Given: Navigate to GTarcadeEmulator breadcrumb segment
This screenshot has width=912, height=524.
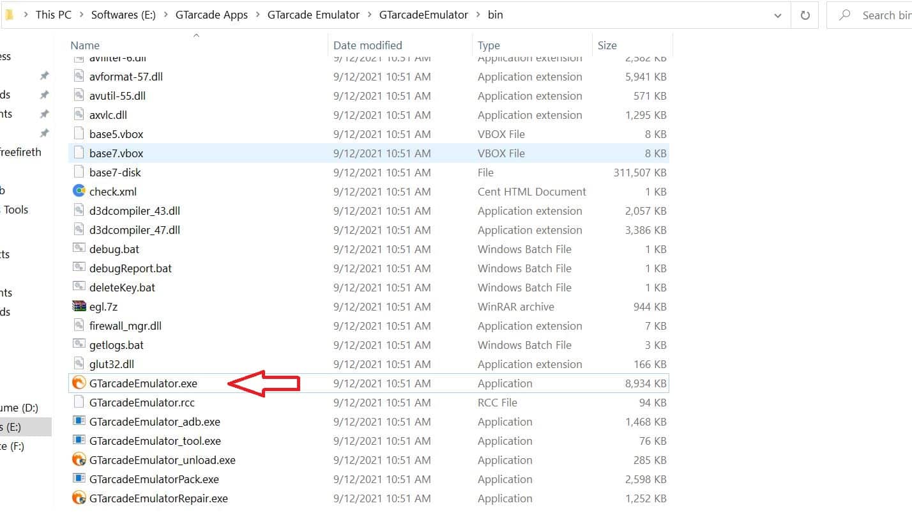Looking at the screenshot, I should coord(423,15).
